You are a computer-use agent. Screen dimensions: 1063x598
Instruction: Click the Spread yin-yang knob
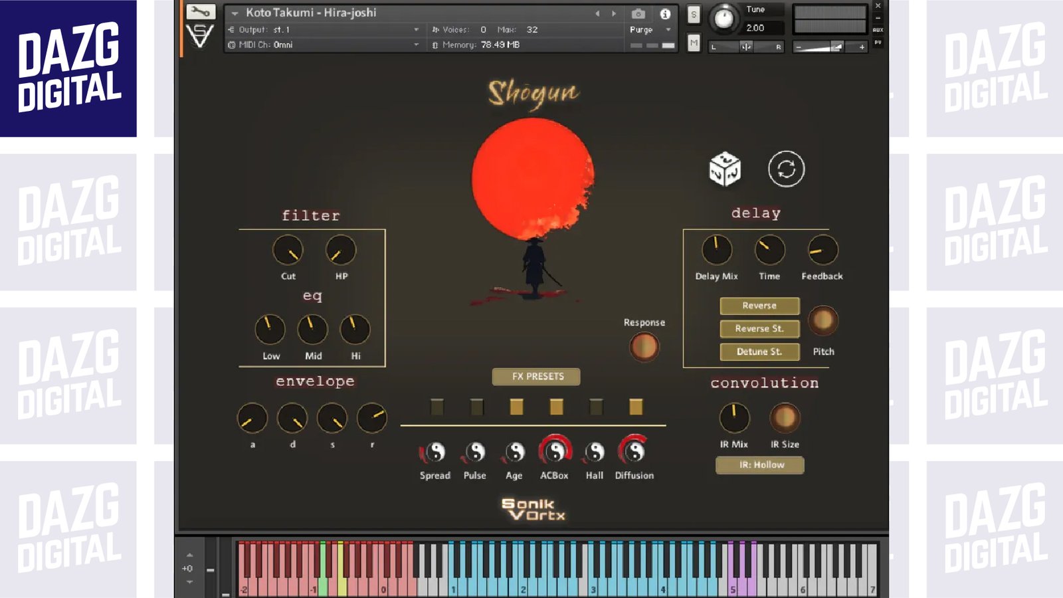435,452
